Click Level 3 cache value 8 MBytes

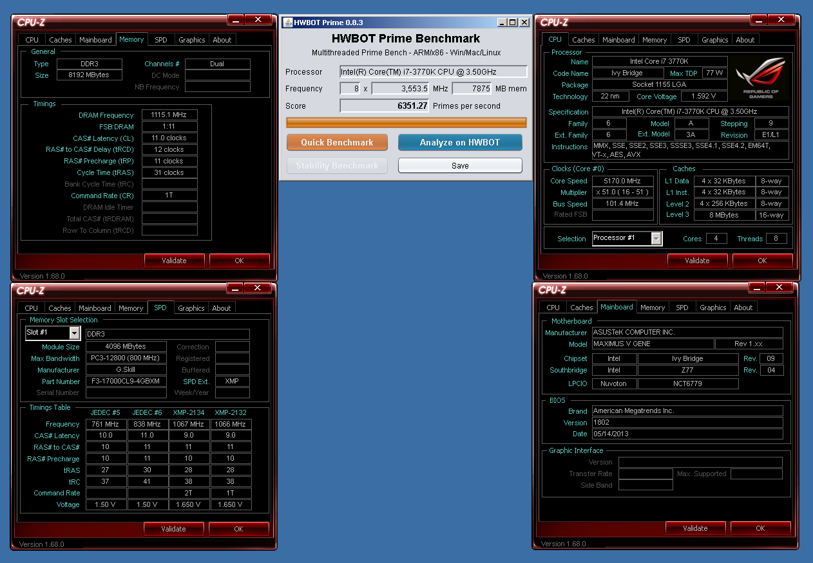725,216
